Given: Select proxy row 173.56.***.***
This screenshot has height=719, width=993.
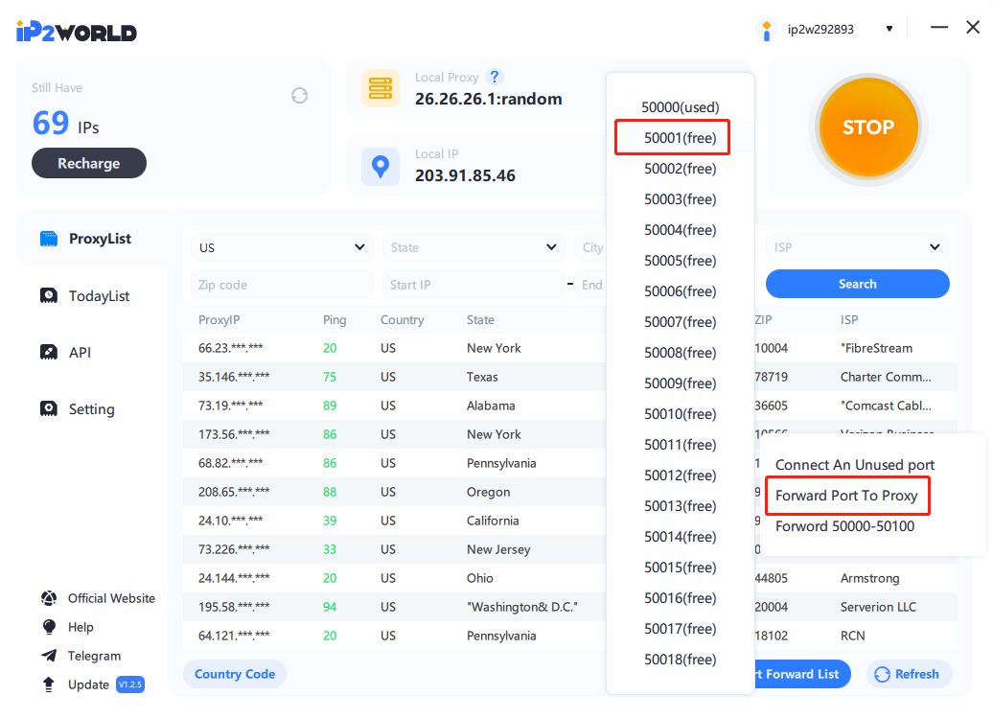Looking at the screenshot, I should pyautogui.click(x=395, y=434).
